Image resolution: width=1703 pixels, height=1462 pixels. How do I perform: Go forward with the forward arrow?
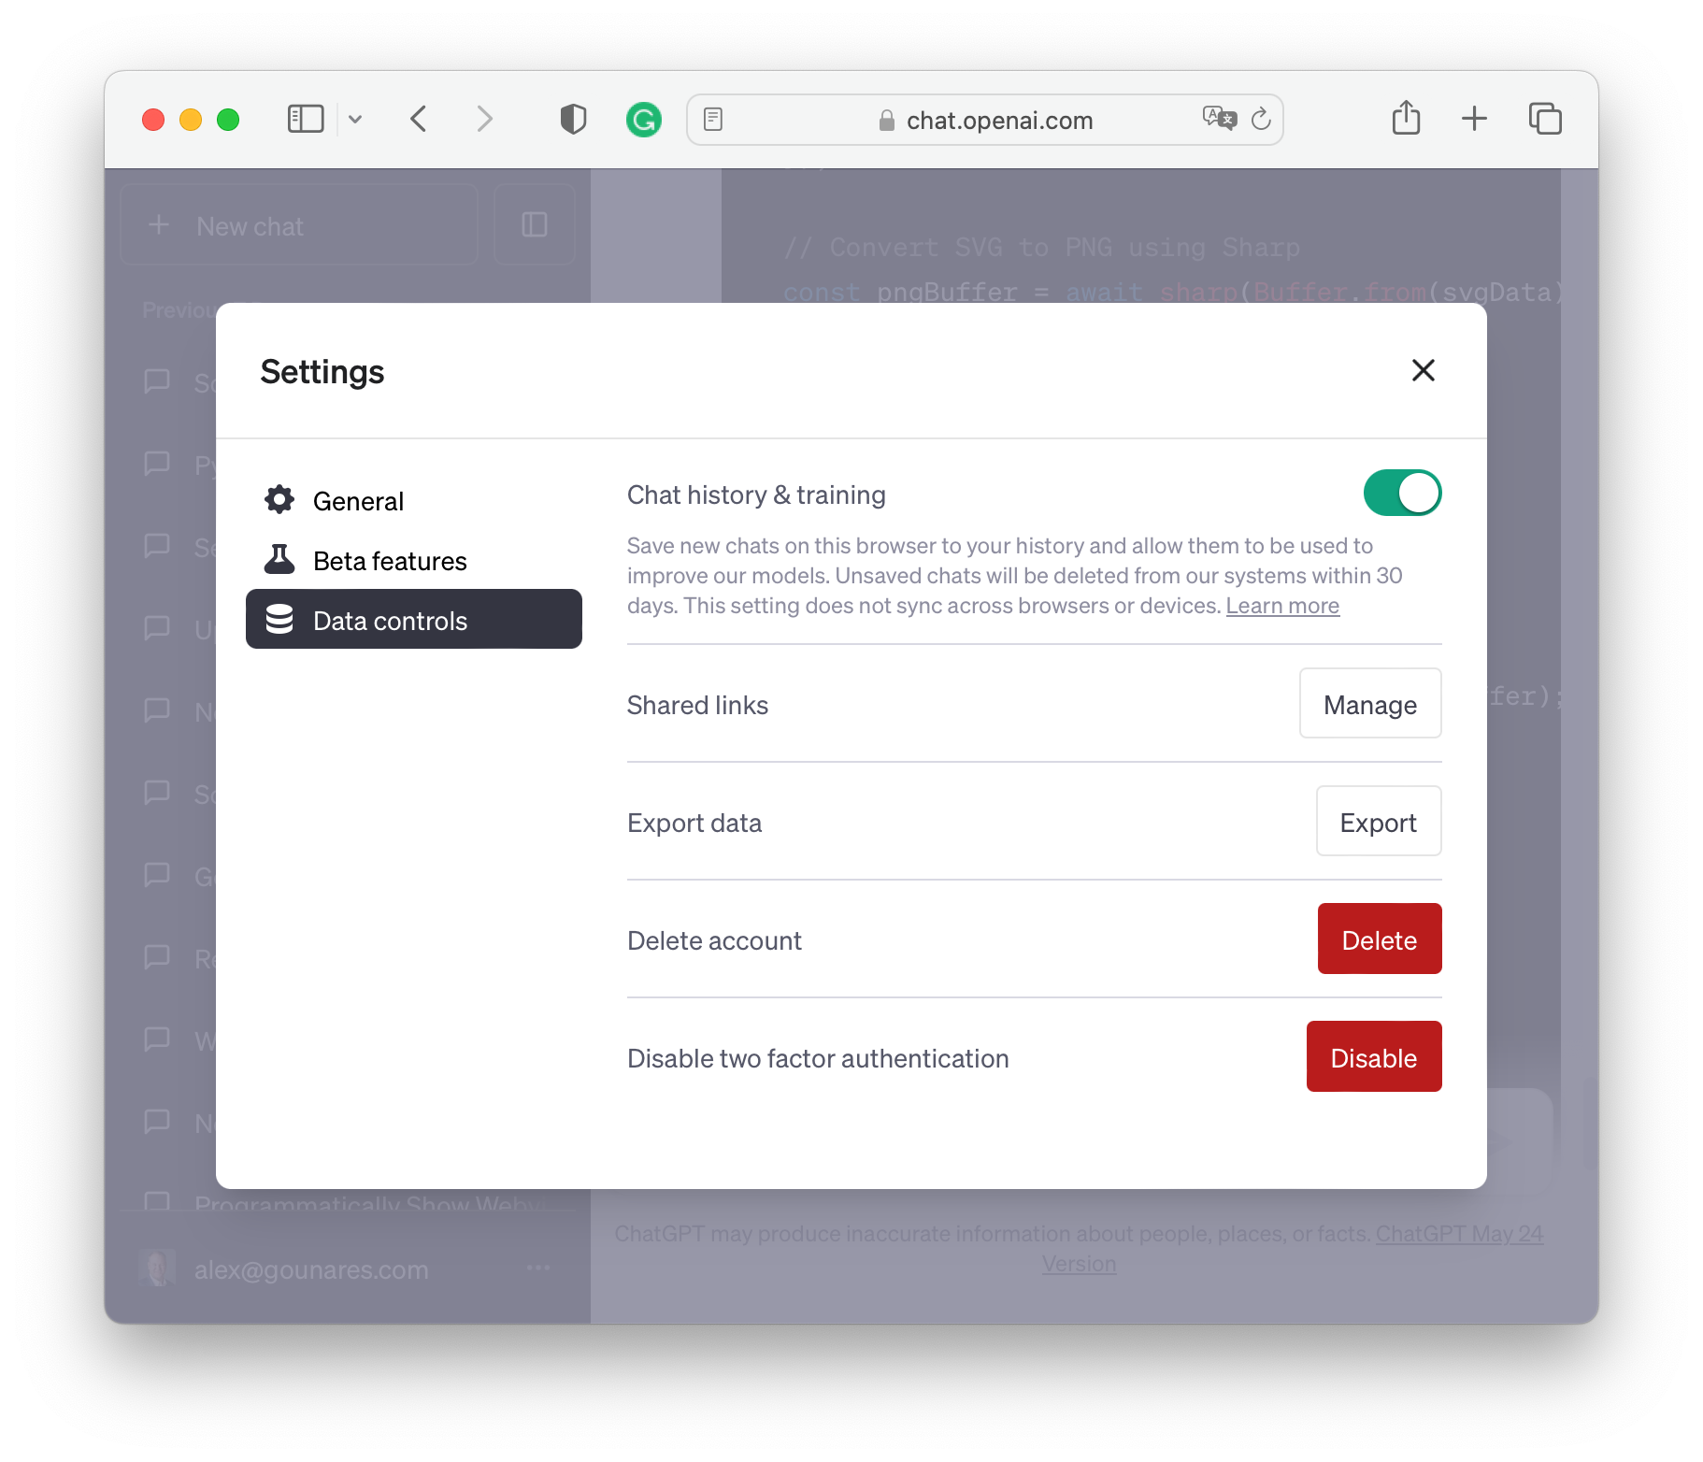[483, 119]
